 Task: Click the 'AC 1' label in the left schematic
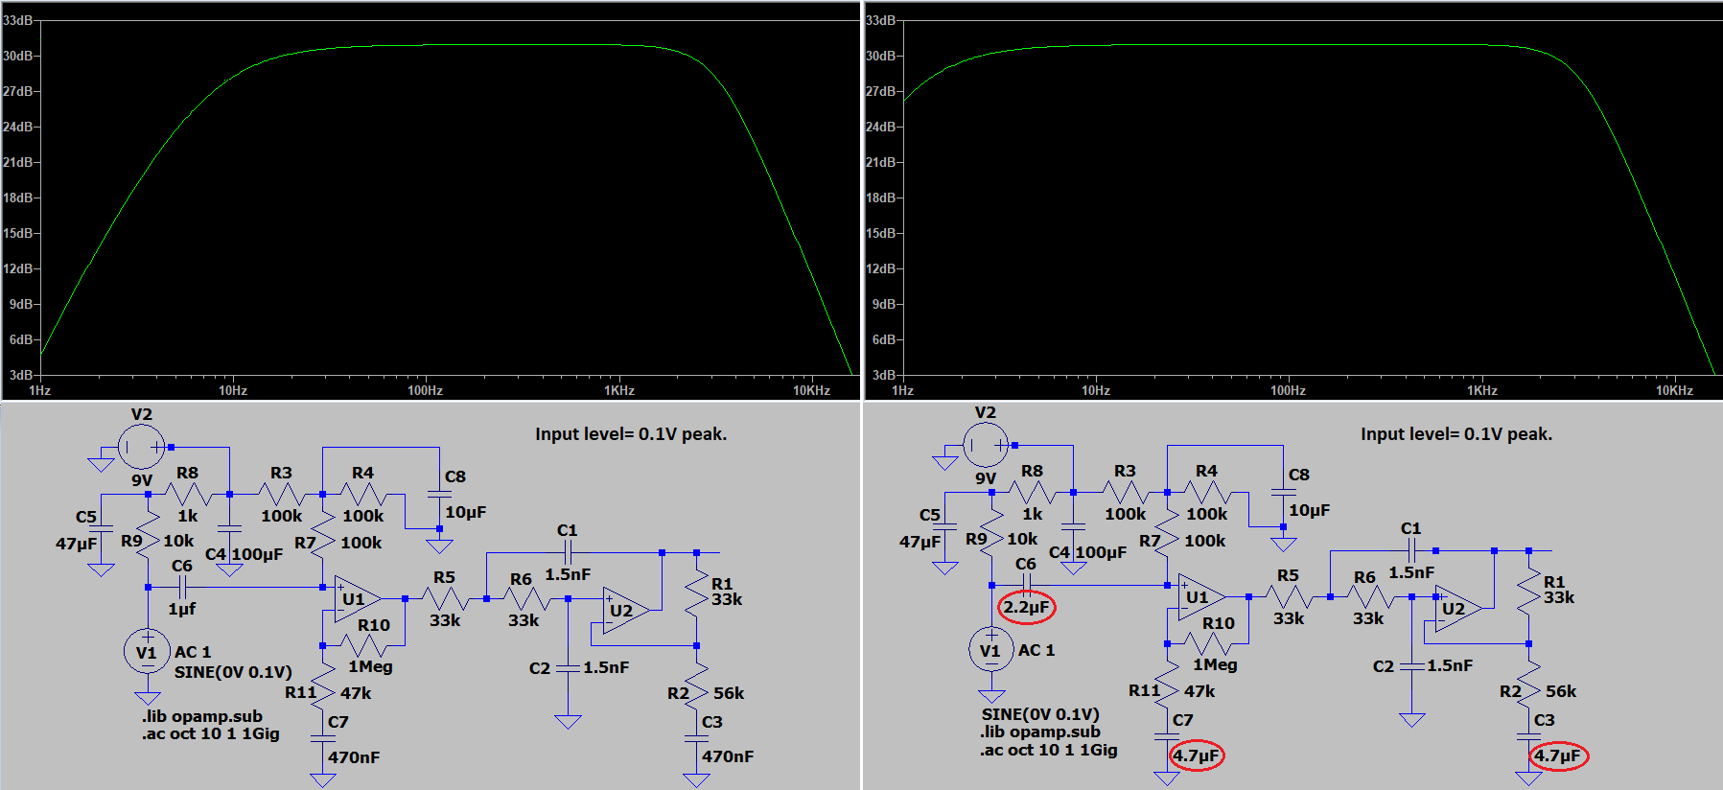tap(193, 652)
